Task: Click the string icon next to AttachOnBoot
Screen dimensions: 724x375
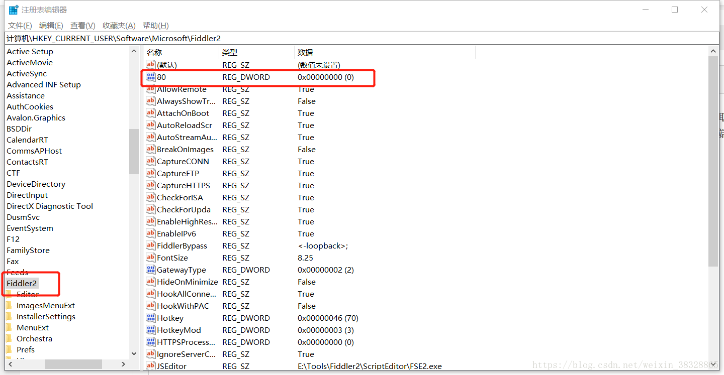Action: pyautogui.click(x=151, y=113)
